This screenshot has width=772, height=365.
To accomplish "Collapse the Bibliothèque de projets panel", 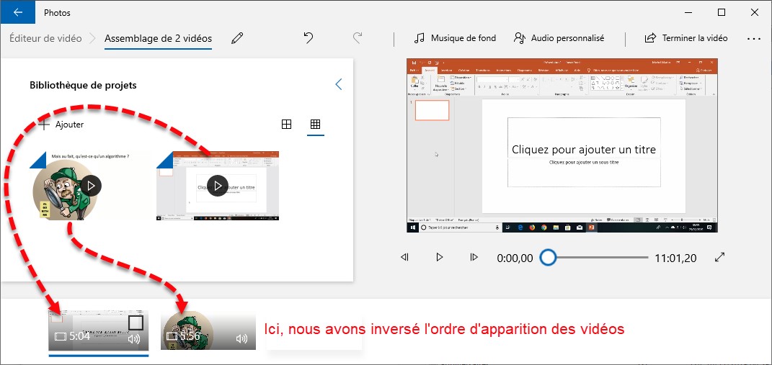I will [x=339, y=85].
